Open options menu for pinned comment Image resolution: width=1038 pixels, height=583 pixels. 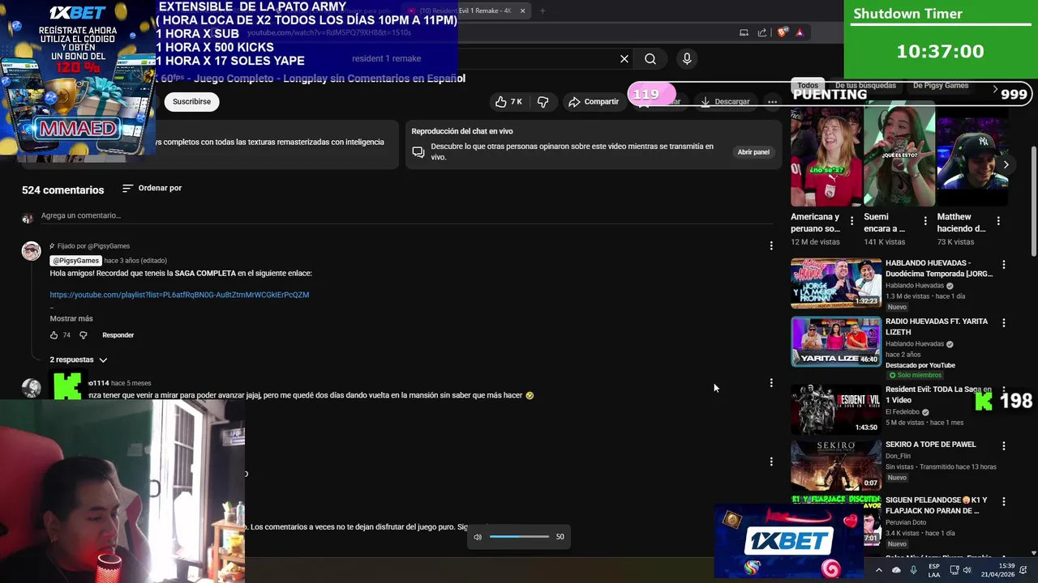click(x=771, y=245)
